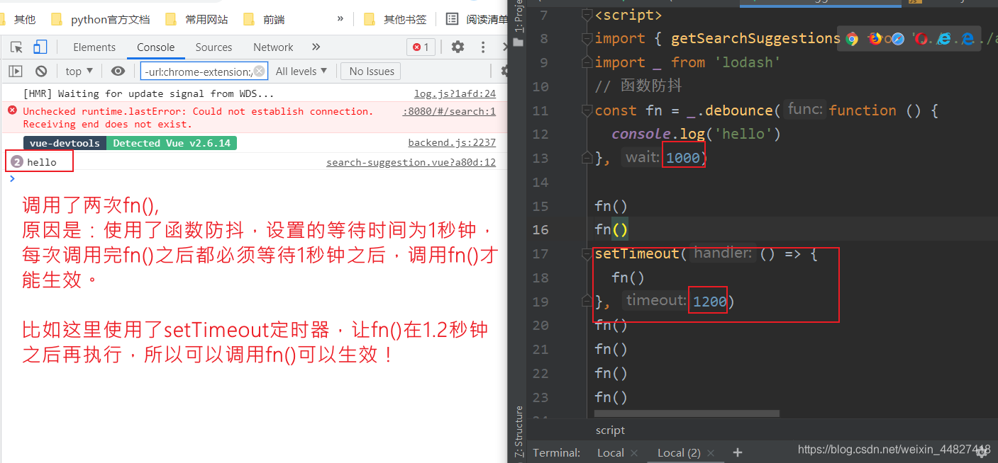Viewport: 998px width, 463px height.
Task: Click the No Issues button
Action: pos(372,71)
